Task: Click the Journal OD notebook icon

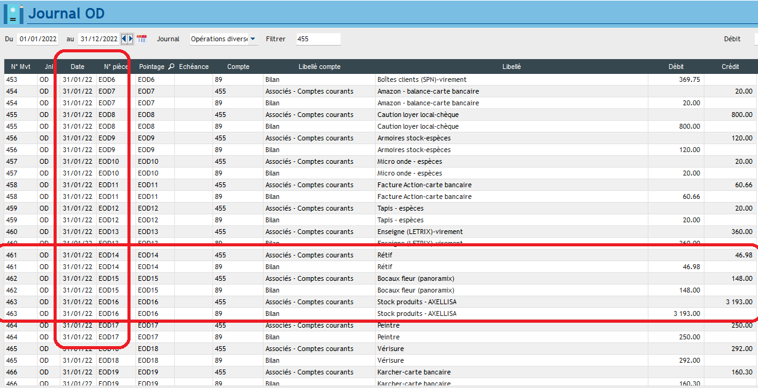Action: (14, 14)
